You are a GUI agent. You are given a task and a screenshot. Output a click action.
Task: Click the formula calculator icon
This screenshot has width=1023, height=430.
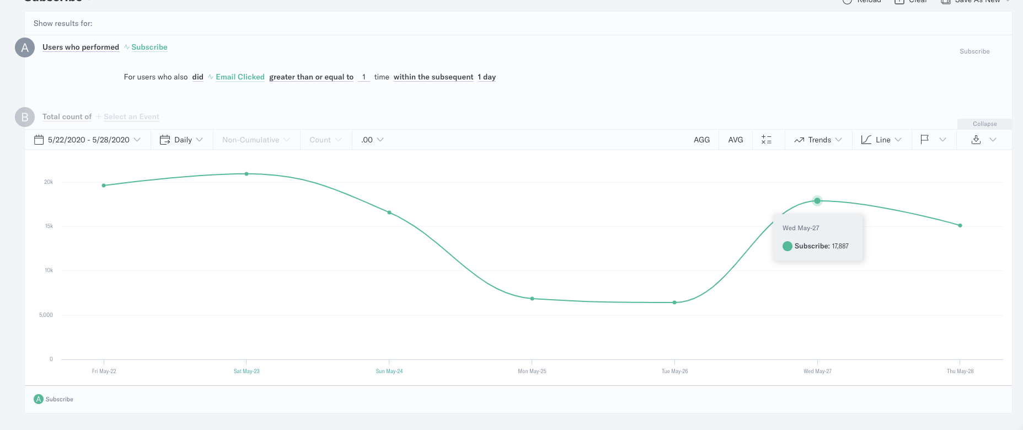pos(766,140)
